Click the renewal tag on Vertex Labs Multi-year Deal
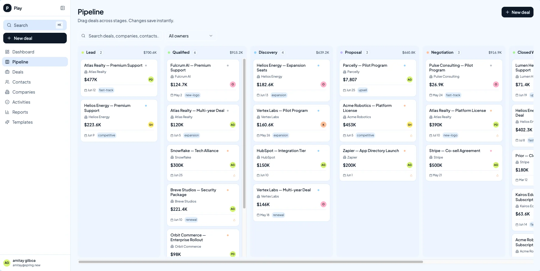540x271 pixels. click(279, 215)
